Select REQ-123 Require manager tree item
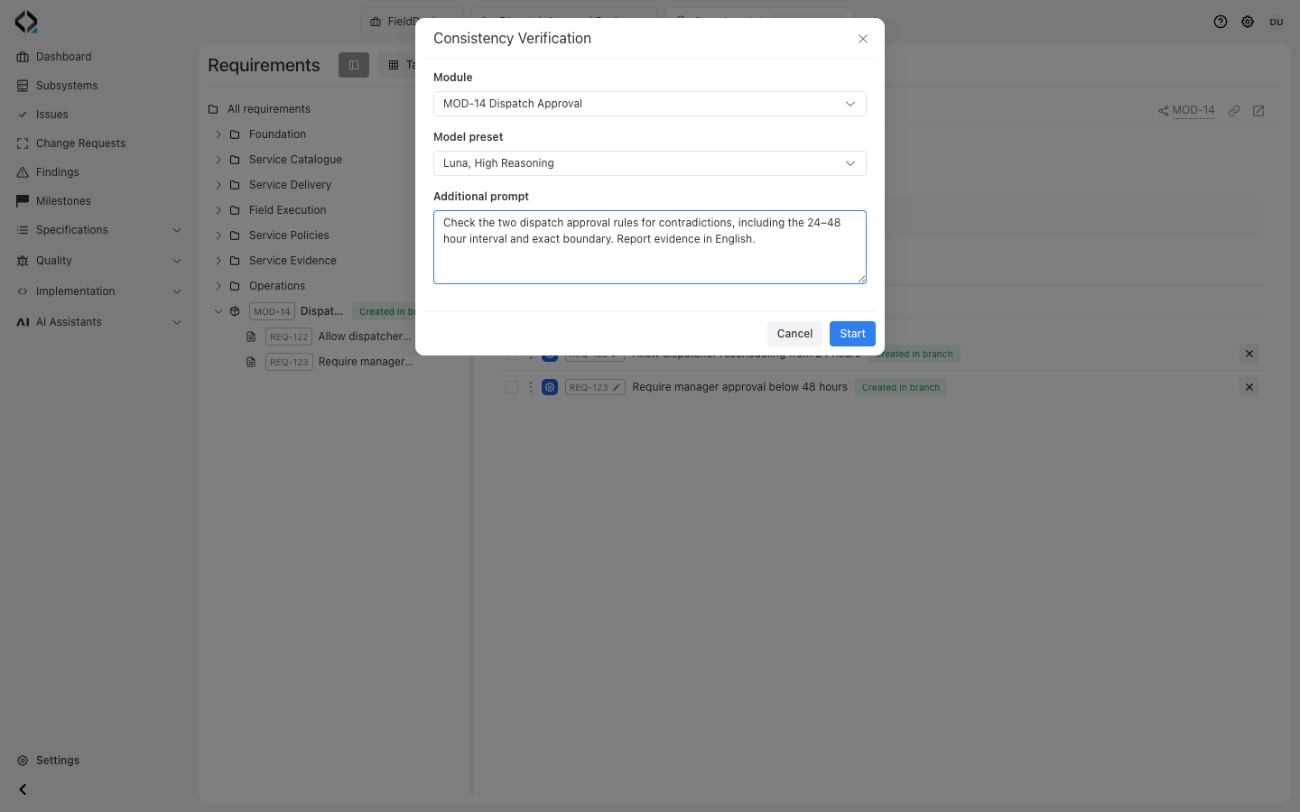This screenshot has height=812, width=1300. (x=330, y=362)
